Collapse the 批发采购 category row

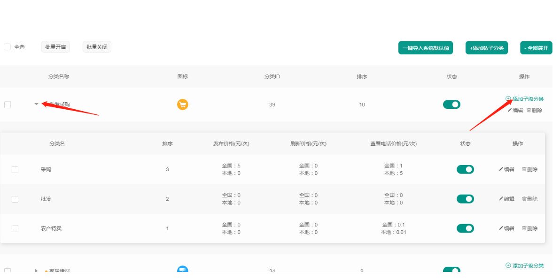[x=36, y=104]
